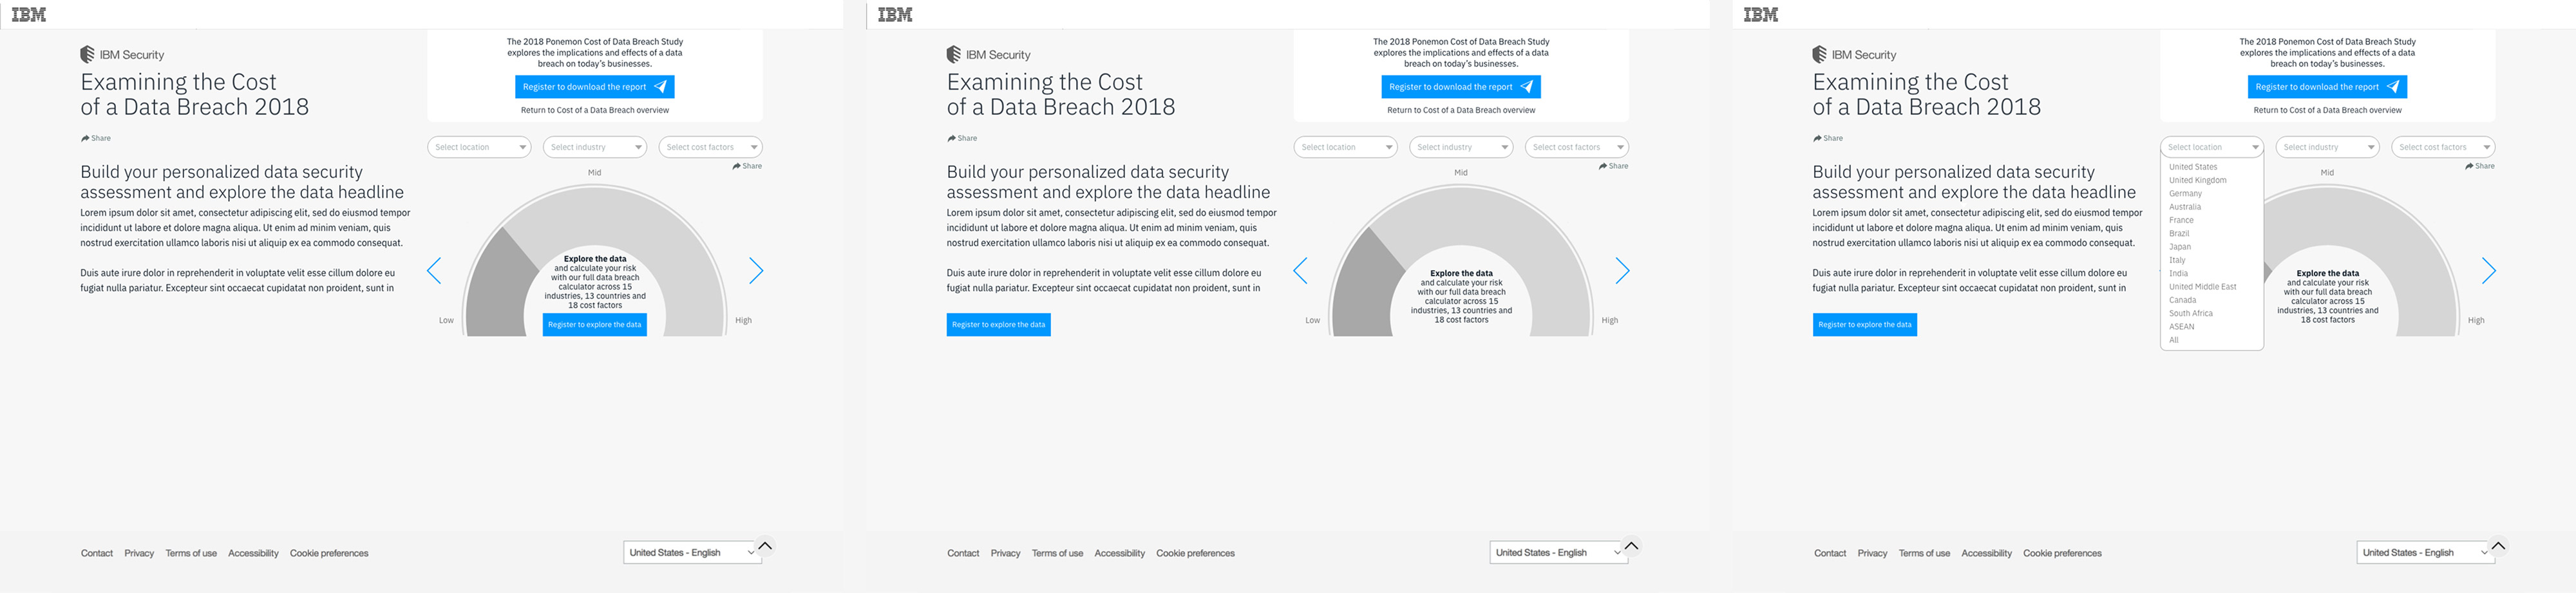Open Contact link in left panel footer
The width and height of the screenshot is (2576, 593).
point(97,553)
